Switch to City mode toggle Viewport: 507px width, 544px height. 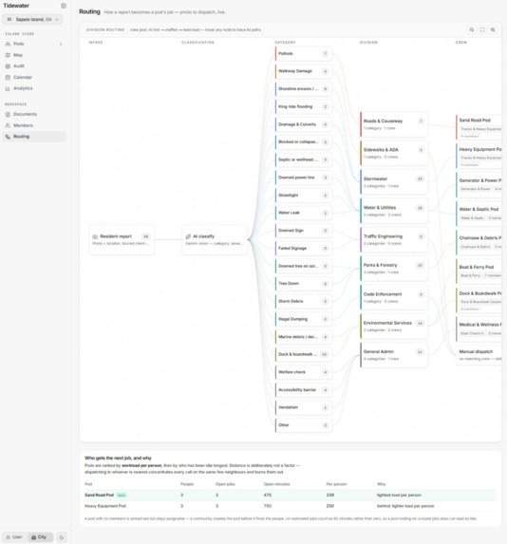click(x=39, y=537)
